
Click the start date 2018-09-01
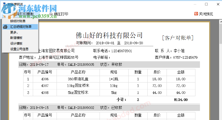coord(105,43)
